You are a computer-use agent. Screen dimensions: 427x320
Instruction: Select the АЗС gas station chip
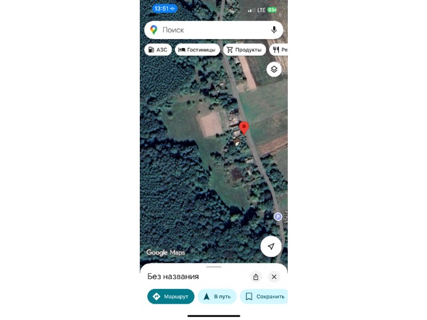[158, 50]
